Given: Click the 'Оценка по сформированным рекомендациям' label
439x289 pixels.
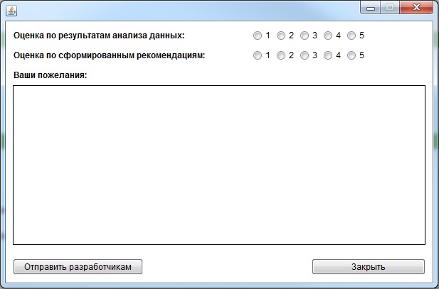Looking at the screenshot, I should [x=109, y=55].
